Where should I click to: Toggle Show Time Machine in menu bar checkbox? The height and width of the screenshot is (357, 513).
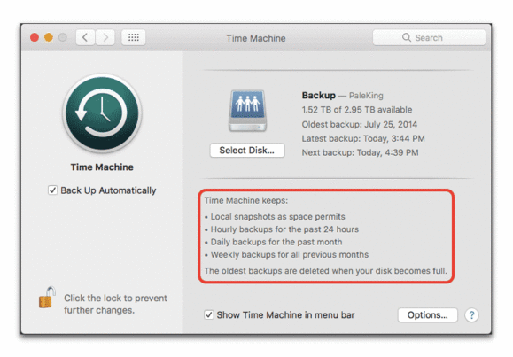coord(209,314)
